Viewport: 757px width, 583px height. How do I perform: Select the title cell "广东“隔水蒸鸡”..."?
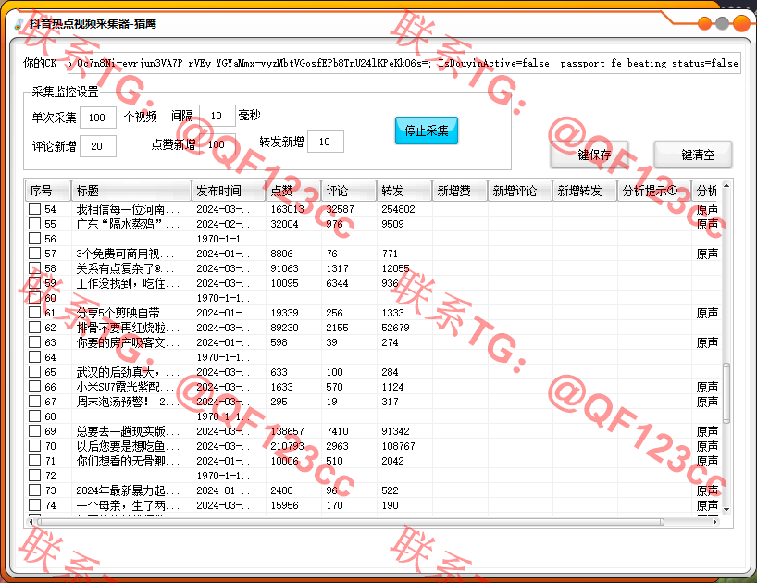pos(128,224)
